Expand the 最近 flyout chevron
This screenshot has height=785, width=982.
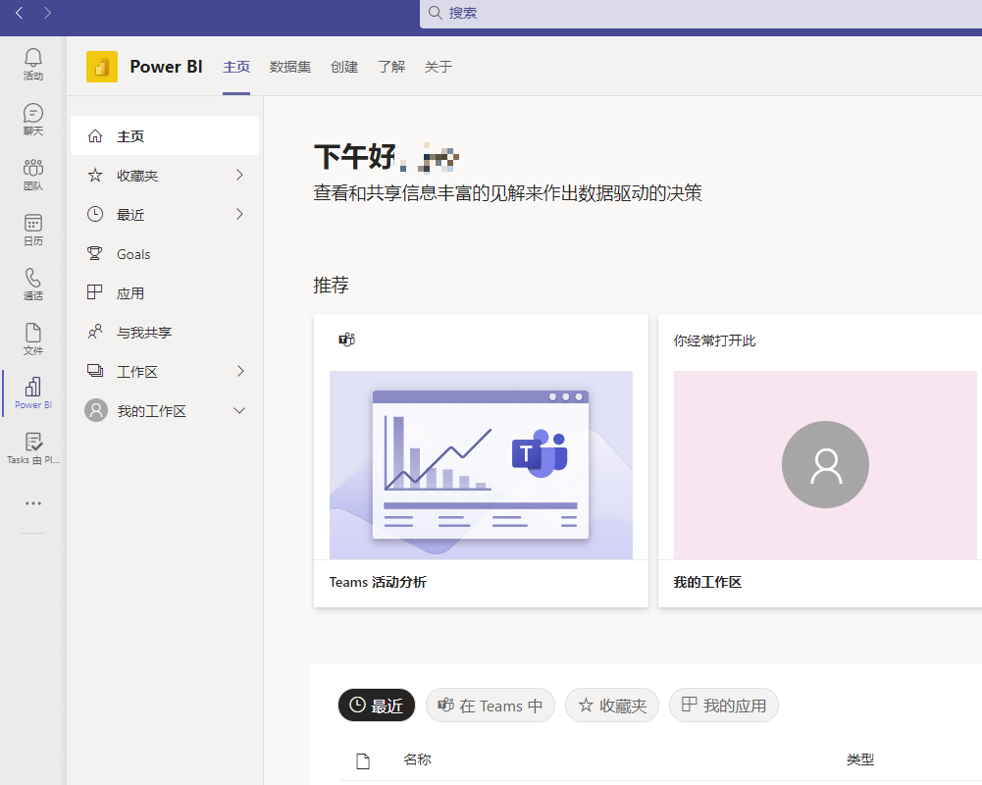tap(239, 214)
